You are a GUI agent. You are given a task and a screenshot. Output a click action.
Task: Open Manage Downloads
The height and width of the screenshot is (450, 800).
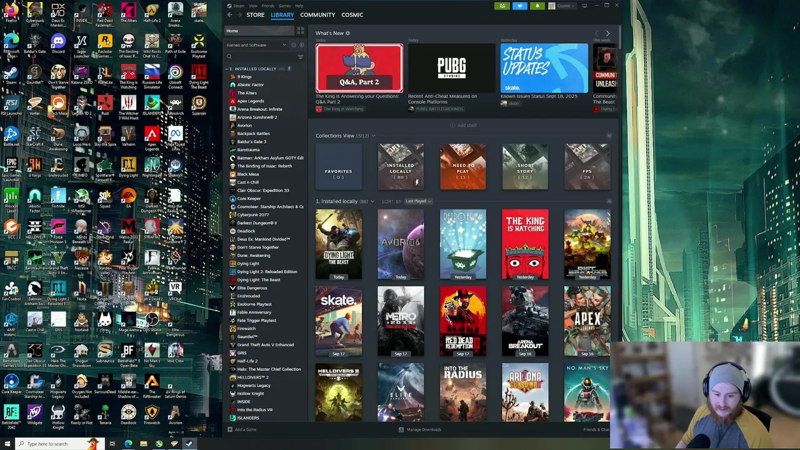pyautogui.click(x=420, y=429)
